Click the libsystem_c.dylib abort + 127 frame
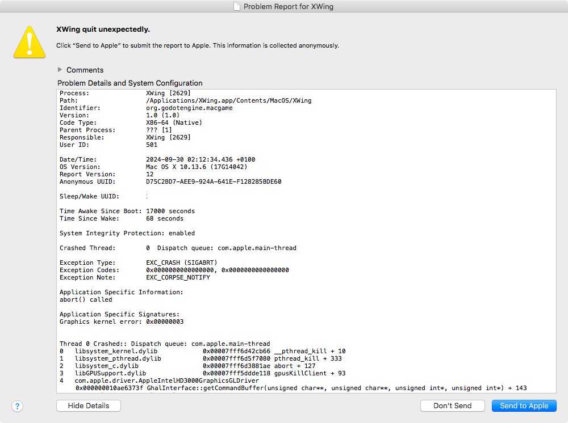Image resolution: width=568 pixels, height=423 pixels. click(187, 366)
